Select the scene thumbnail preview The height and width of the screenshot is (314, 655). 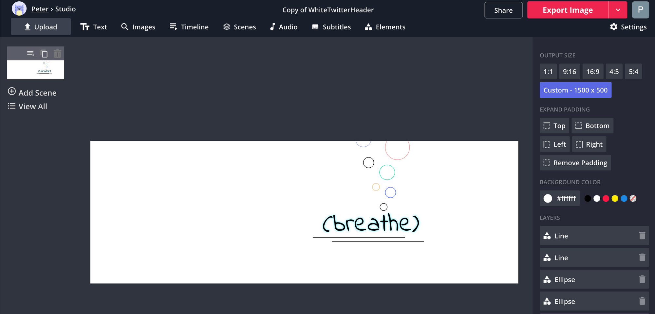36,70
